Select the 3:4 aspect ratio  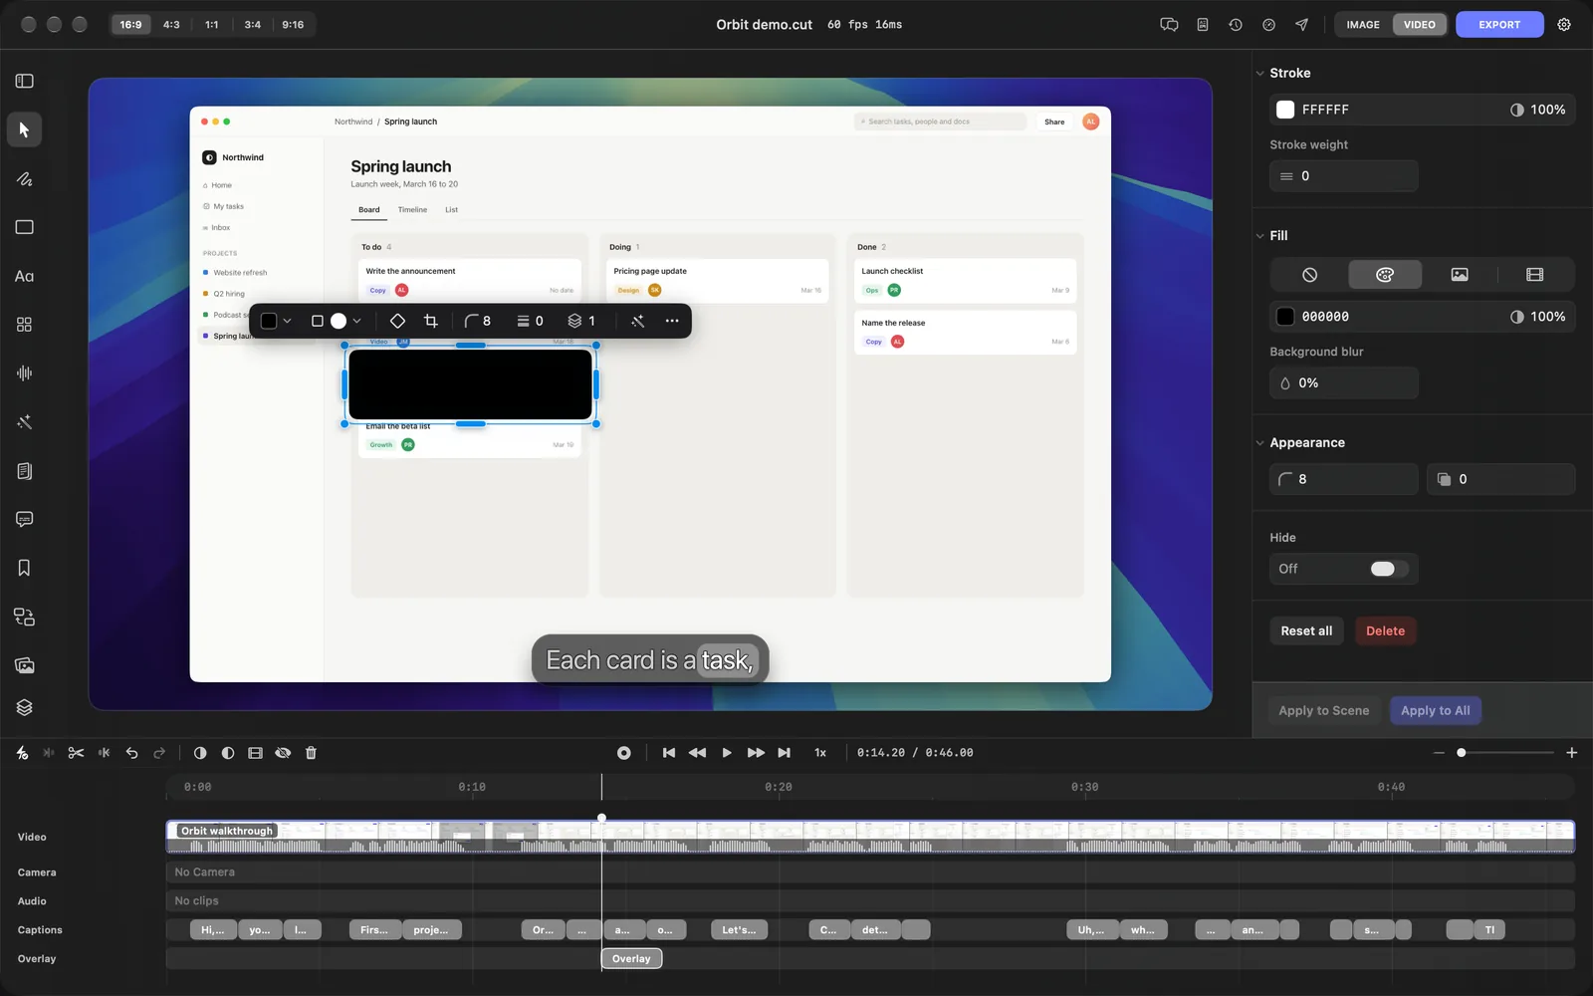[253, 25]
